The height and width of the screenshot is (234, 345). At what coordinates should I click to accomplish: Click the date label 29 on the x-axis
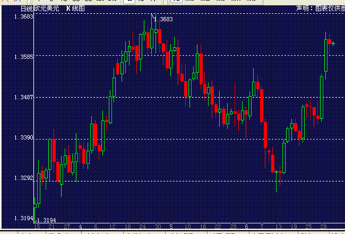(323, 227)
